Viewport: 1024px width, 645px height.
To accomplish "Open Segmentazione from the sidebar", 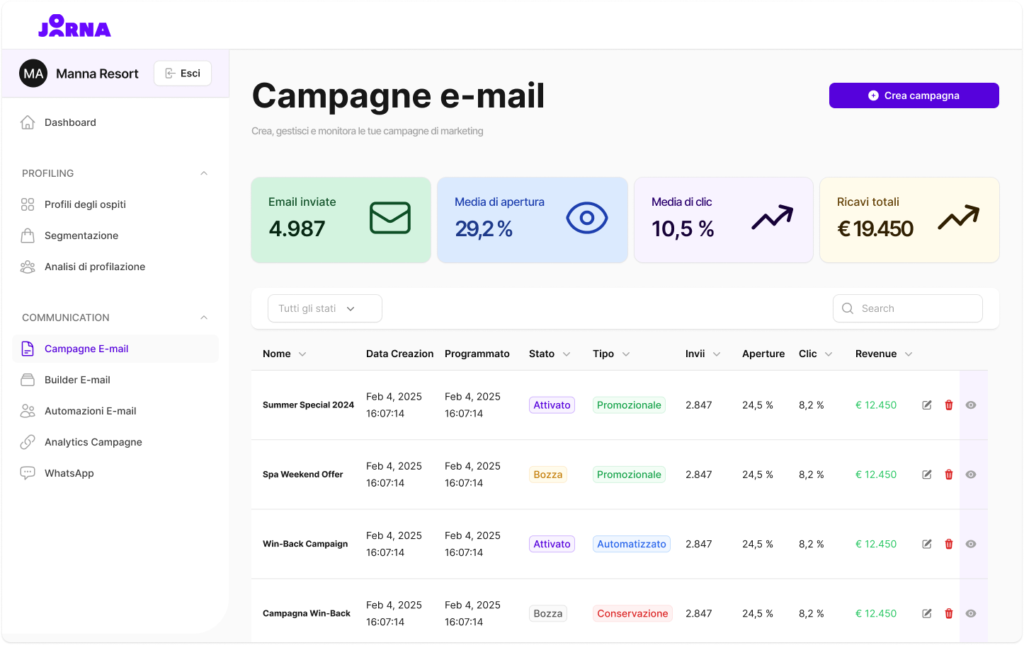I will (81, 235).
